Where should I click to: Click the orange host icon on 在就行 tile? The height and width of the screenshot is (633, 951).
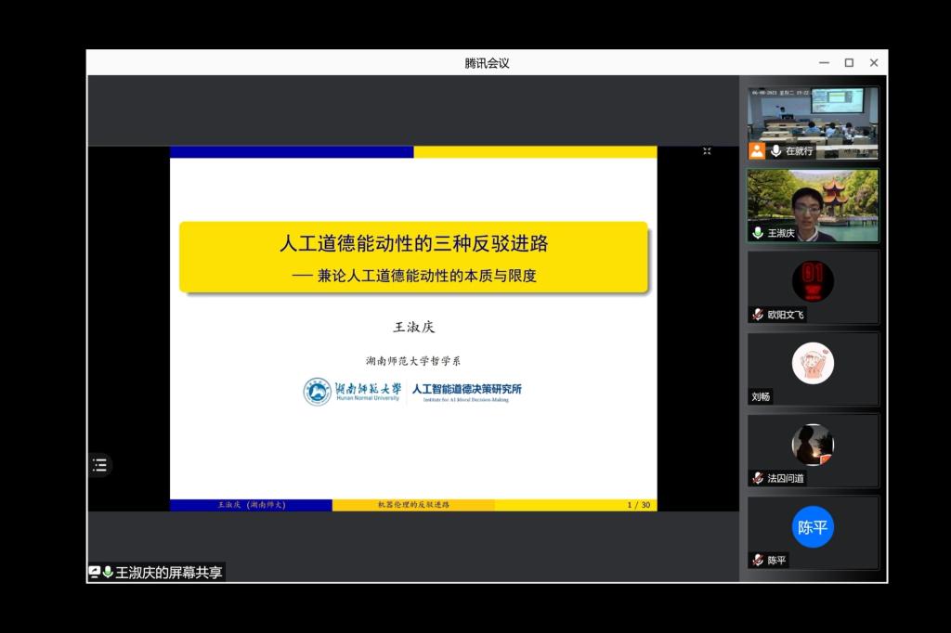757,150
